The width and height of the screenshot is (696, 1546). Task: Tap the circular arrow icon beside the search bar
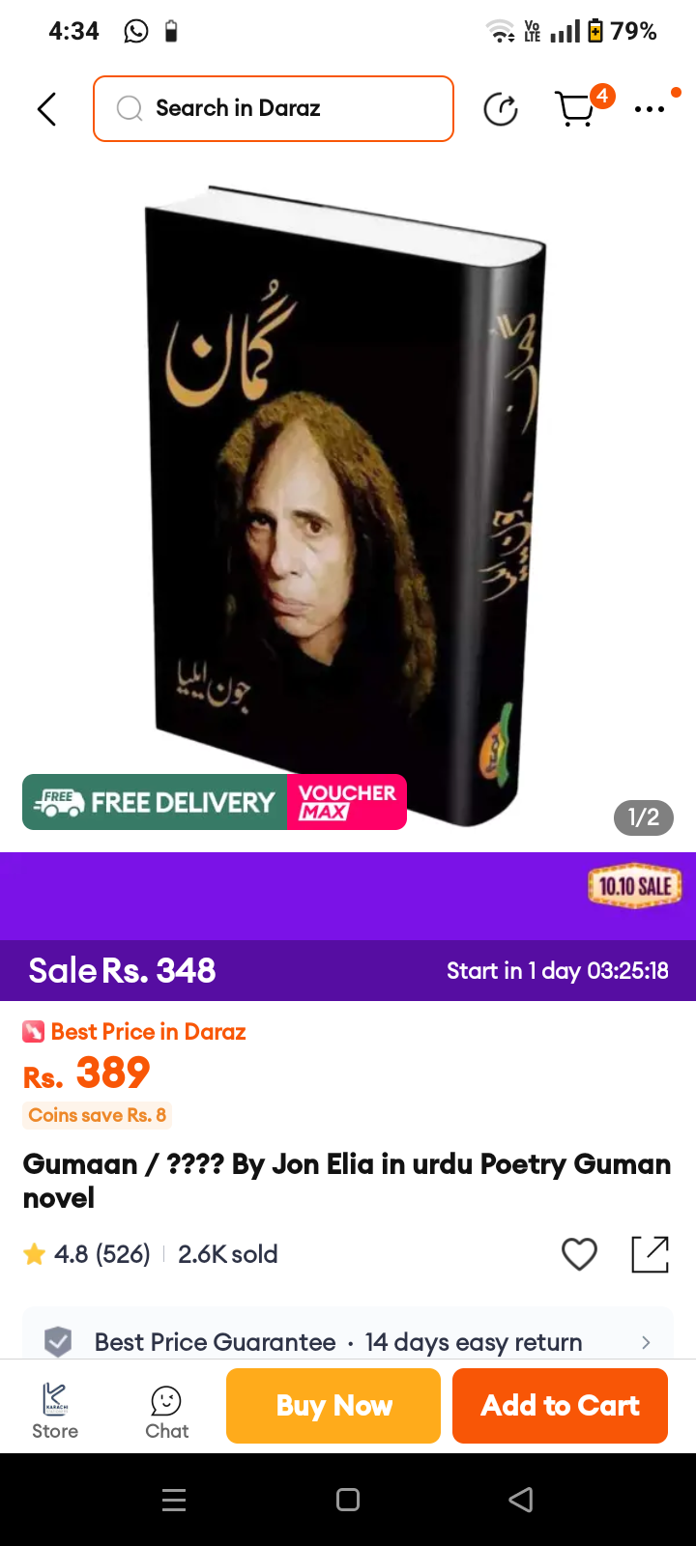(x=501, y=109)
